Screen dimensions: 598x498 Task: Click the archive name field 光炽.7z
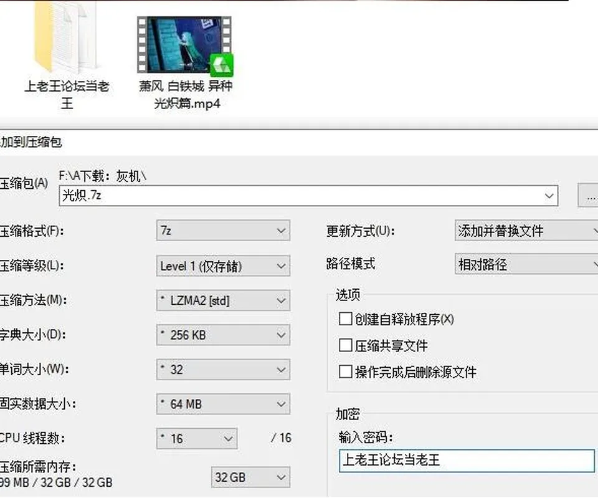pos(308,196)
